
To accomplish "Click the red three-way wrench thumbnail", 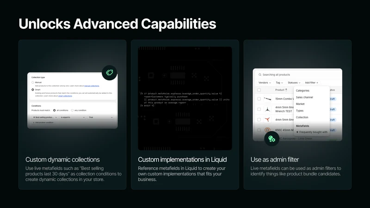I will 267,120.
